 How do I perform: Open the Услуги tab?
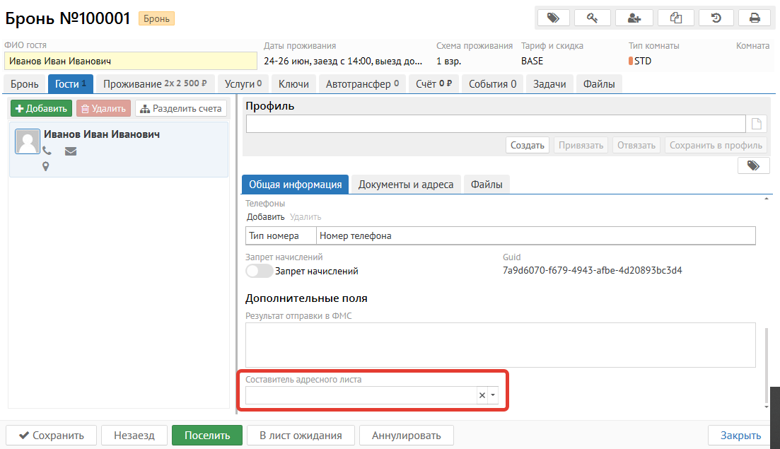(243, 83)
